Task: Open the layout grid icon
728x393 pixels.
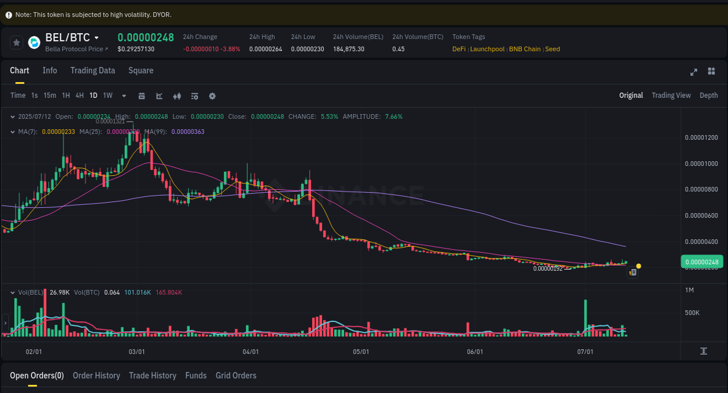Action: pyautogui.click(x=711, y=71)
